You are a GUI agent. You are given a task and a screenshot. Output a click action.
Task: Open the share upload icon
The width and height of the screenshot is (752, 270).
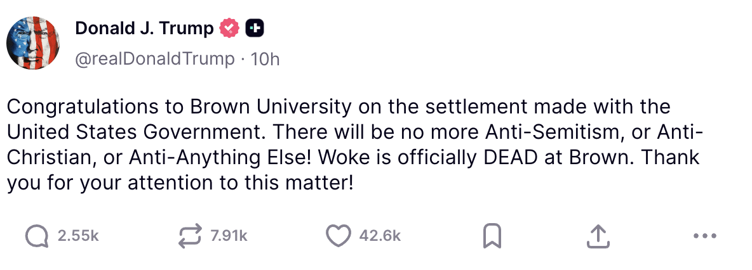point(598,236)
